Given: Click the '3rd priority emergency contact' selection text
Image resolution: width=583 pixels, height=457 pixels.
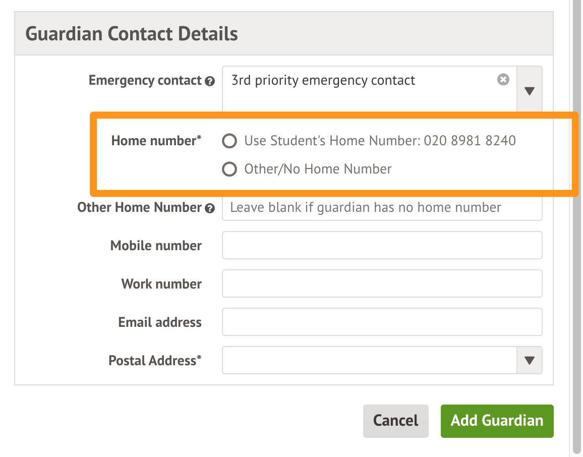Looking at the screenshot, I should [323, 81].
